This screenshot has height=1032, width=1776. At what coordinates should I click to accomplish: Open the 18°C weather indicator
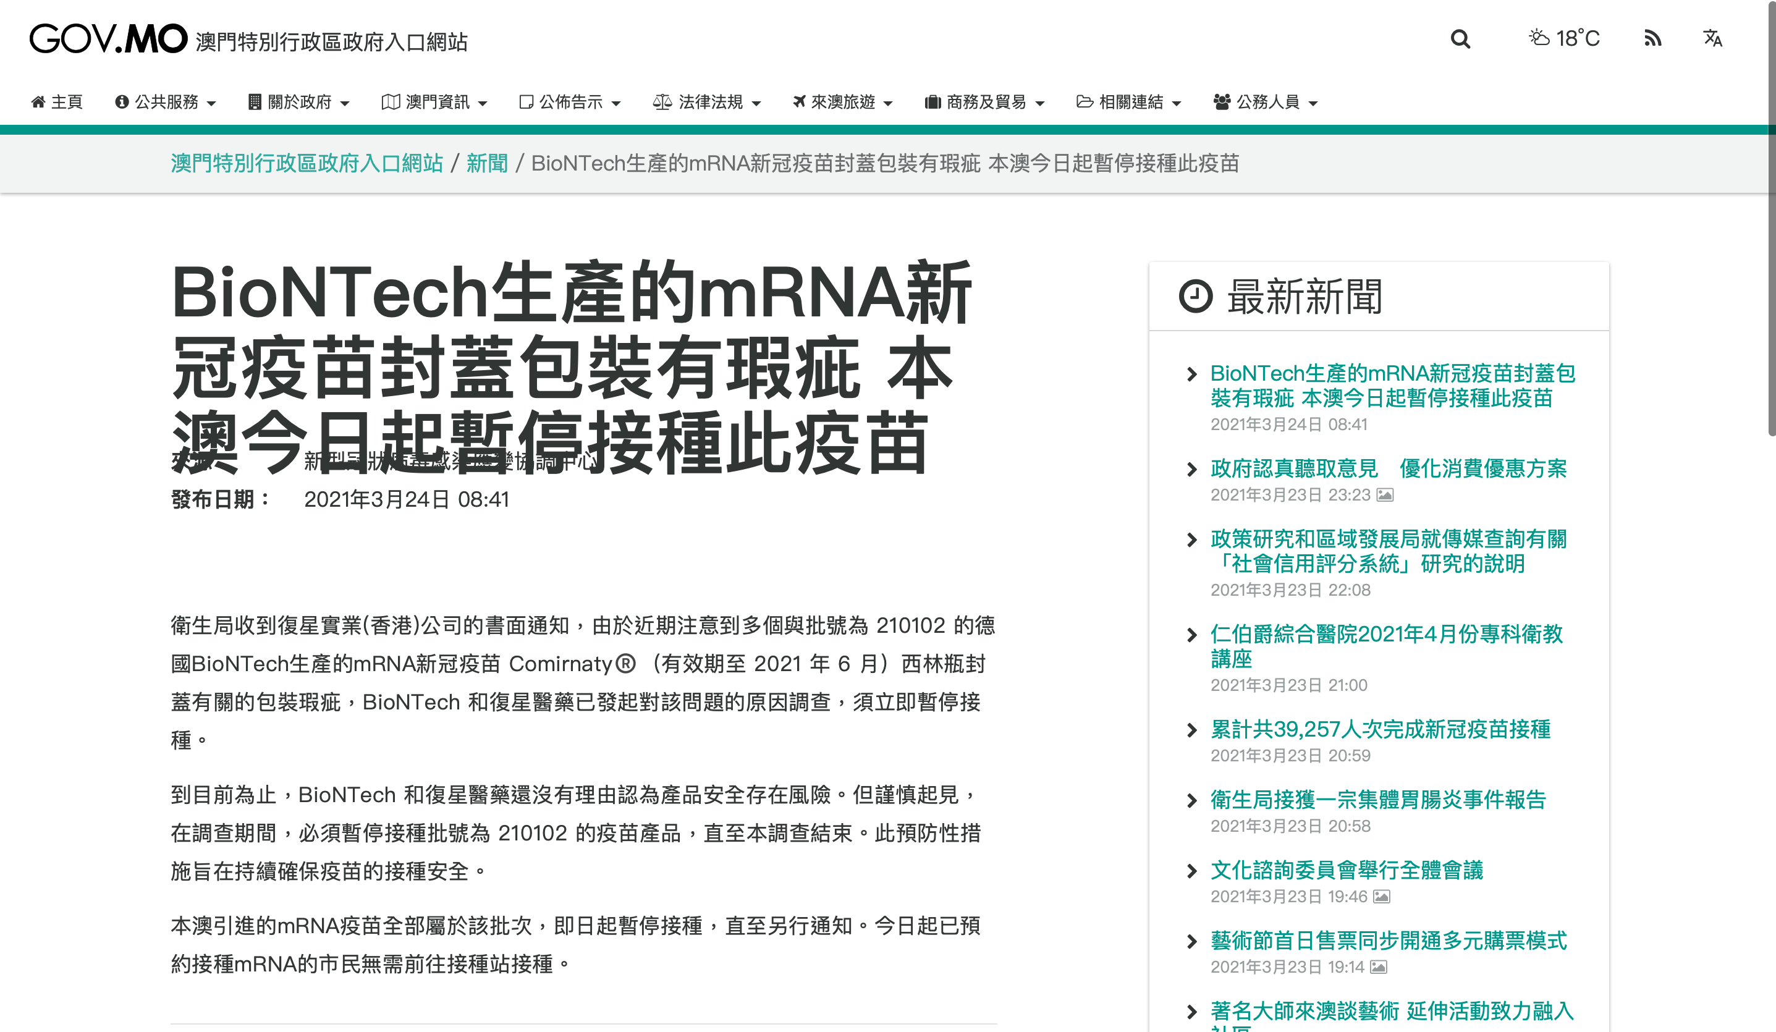coord(1564,39)
